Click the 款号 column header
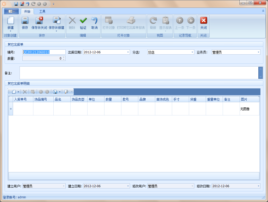Image resolution: width=268 pixels, height=202 pixels. (x=130, y=99)
